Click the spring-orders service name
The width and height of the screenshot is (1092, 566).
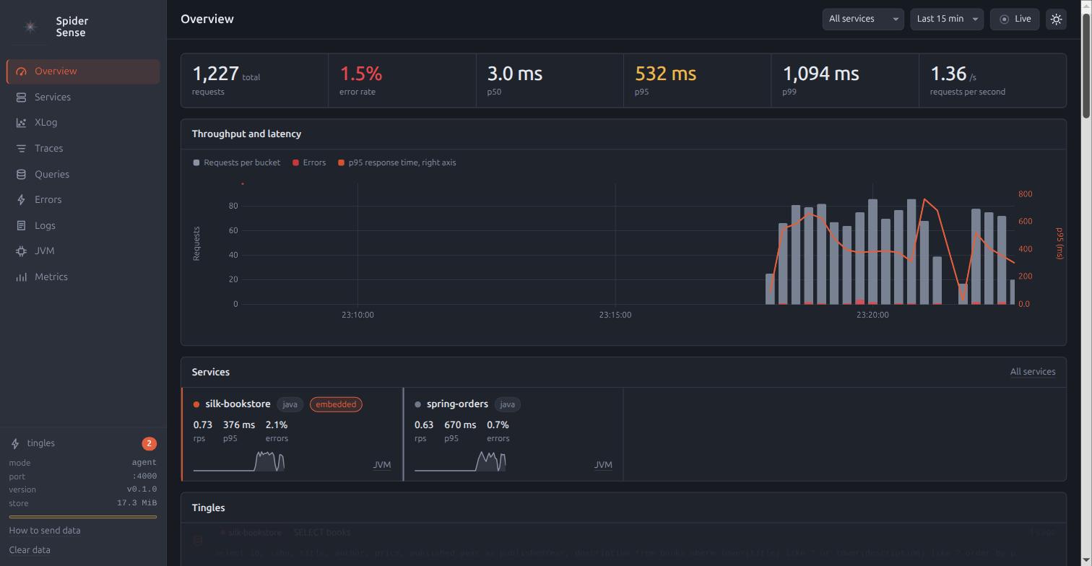(x=457, y=404)
